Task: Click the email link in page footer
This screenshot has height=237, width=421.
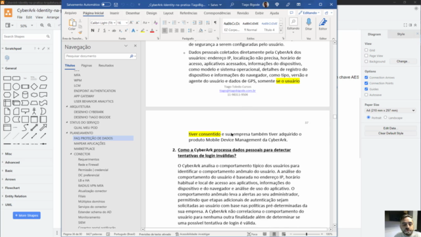Action: point(237,91)
